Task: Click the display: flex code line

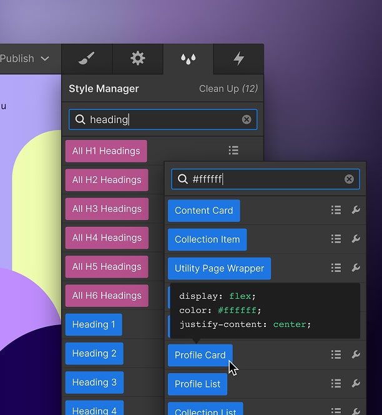Action: click(x=217, y=296)
